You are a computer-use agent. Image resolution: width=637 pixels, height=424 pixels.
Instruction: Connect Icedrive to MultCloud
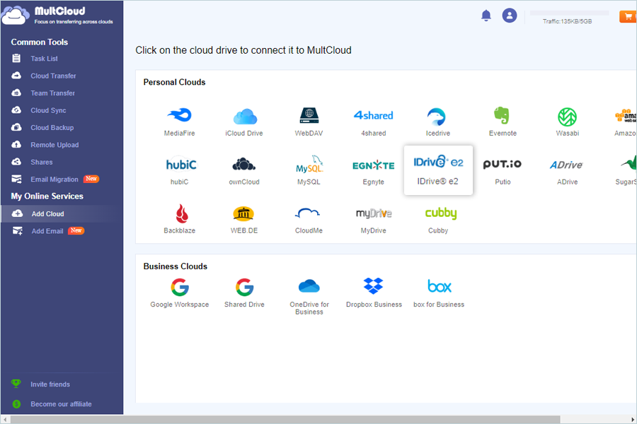click(x=437, y=122)
